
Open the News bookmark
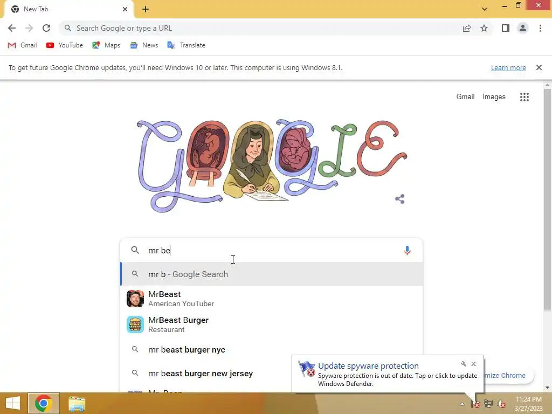144,45
